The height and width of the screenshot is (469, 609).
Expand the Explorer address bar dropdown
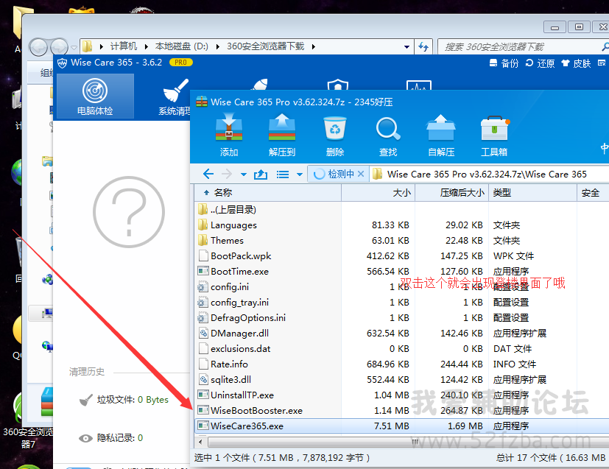coord(406,47)
